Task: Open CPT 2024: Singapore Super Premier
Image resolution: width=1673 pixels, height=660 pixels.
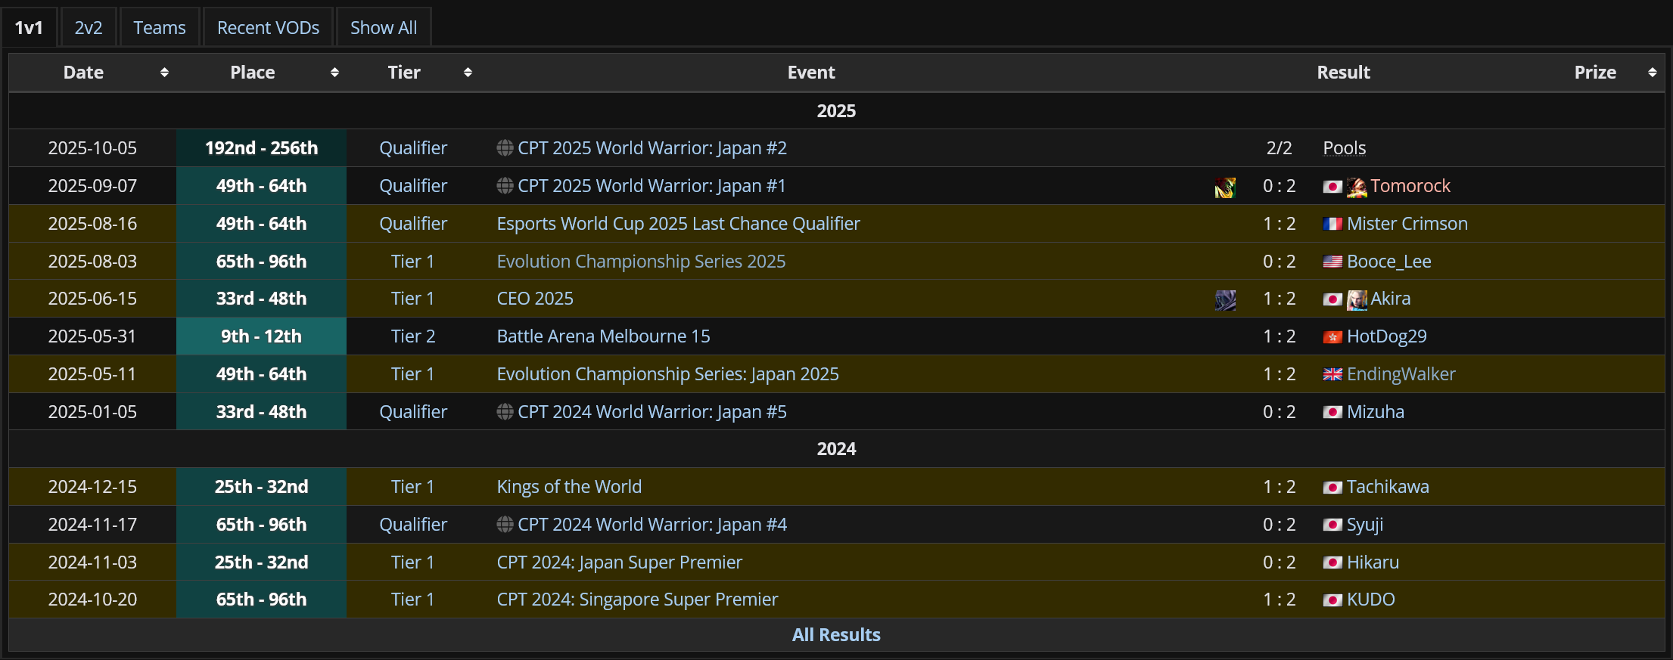Action: pyautogui.click(x=637, y=600)
